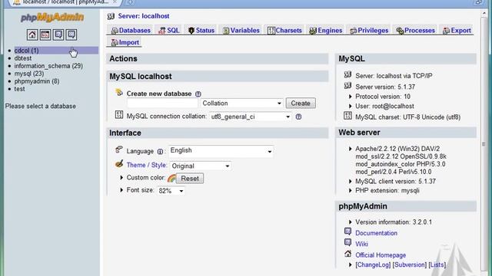Click the 'Protocol version: 10' text
The width and height of the screenshot is (492, 276).
[x=383, y=97]
